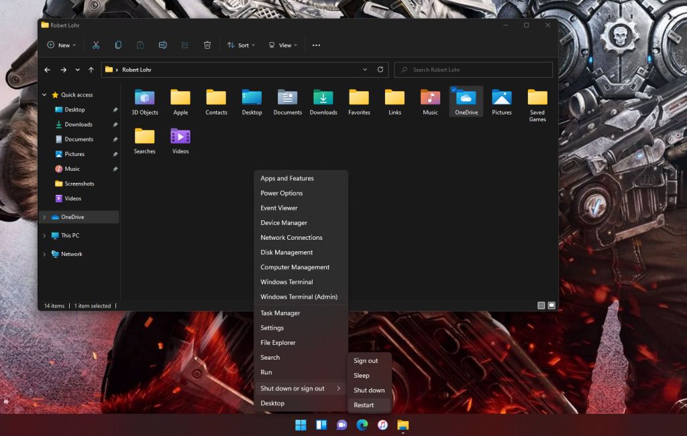Click the Rename icon in toolbar
Image resolution: width=687 pixels, height=436 pixels.
point(162,45)
